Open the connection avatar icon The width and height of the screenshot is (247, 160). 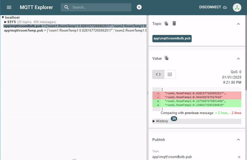point(237,7)
